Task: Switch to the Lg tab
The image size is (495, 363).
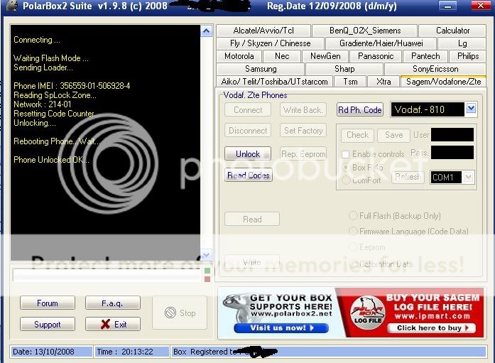Action: coord(462,43)
